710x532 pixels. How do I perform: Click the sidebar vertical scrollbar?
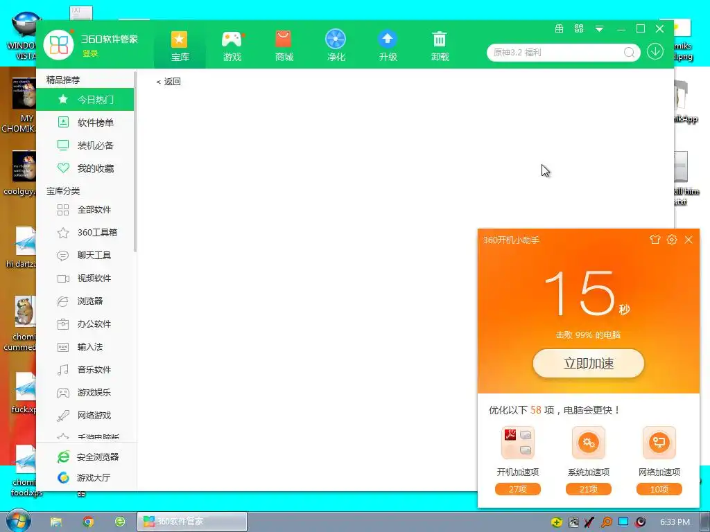[x=135, y=161]
